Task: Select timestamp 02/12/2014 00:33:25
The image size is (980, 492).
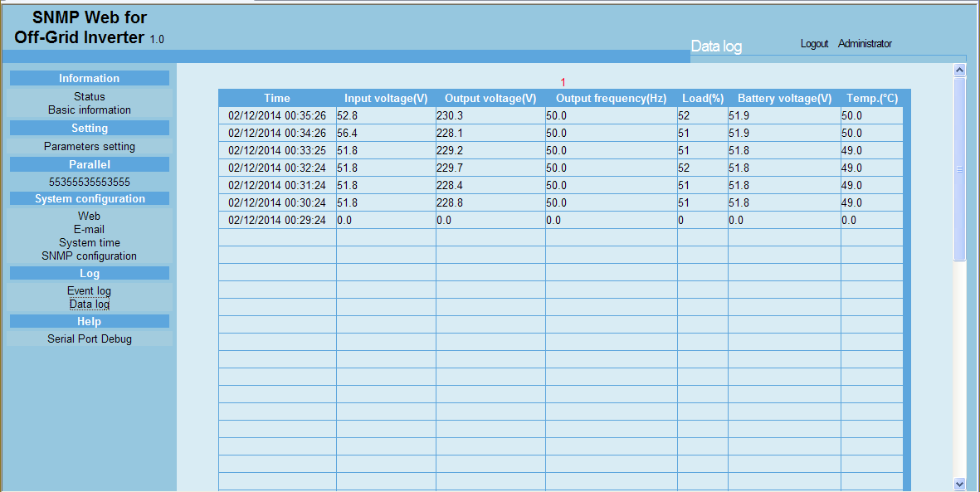Action: [x=277, y=151]
